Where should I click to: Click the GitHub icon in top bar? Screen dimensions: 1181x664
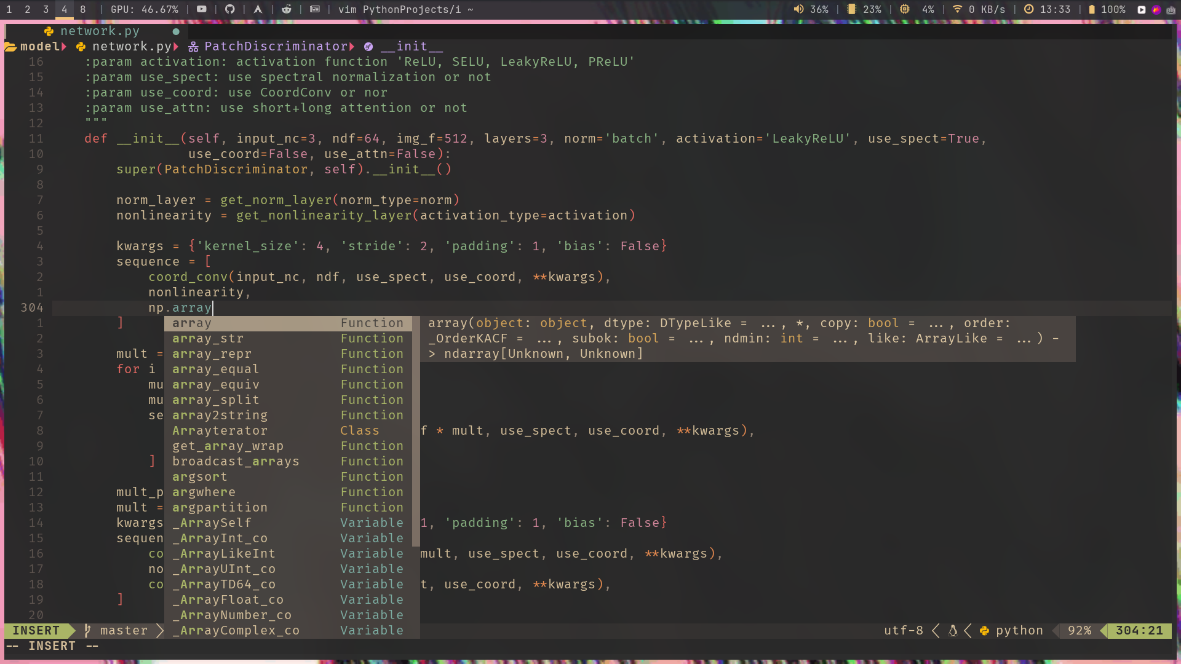[229, 9]
